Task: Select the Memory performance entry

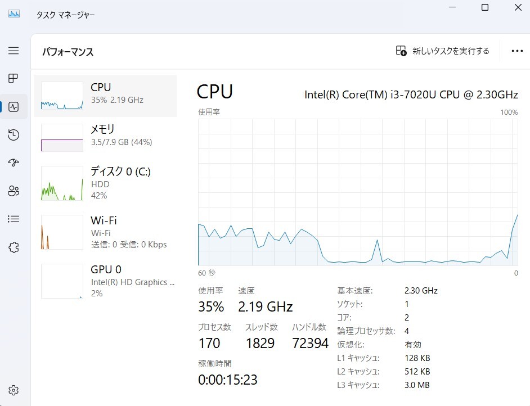Action: coord(105,137)
